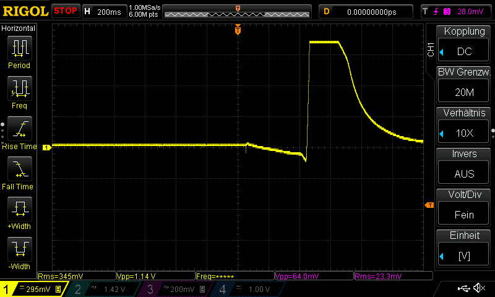Screen dimensions: 495x297
Task: Click the CH1 menu tab label
Action: coord(431,49)
